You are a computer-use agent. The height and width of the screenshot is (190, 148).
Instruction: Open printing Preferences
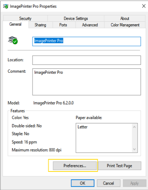pos(75,166)
